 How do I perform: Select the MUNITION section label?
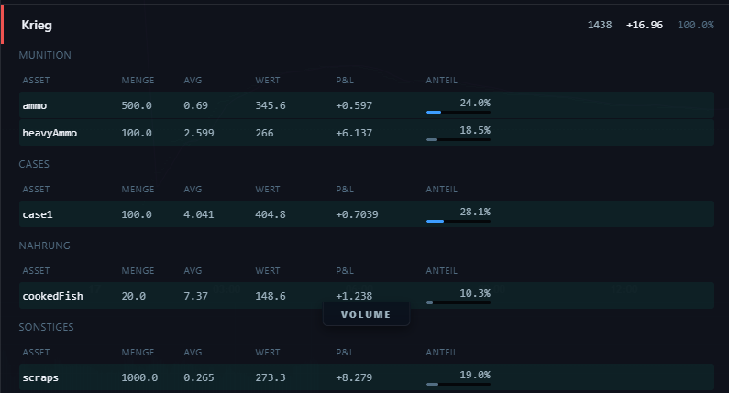pyautogui.click(x=45, y=55)
